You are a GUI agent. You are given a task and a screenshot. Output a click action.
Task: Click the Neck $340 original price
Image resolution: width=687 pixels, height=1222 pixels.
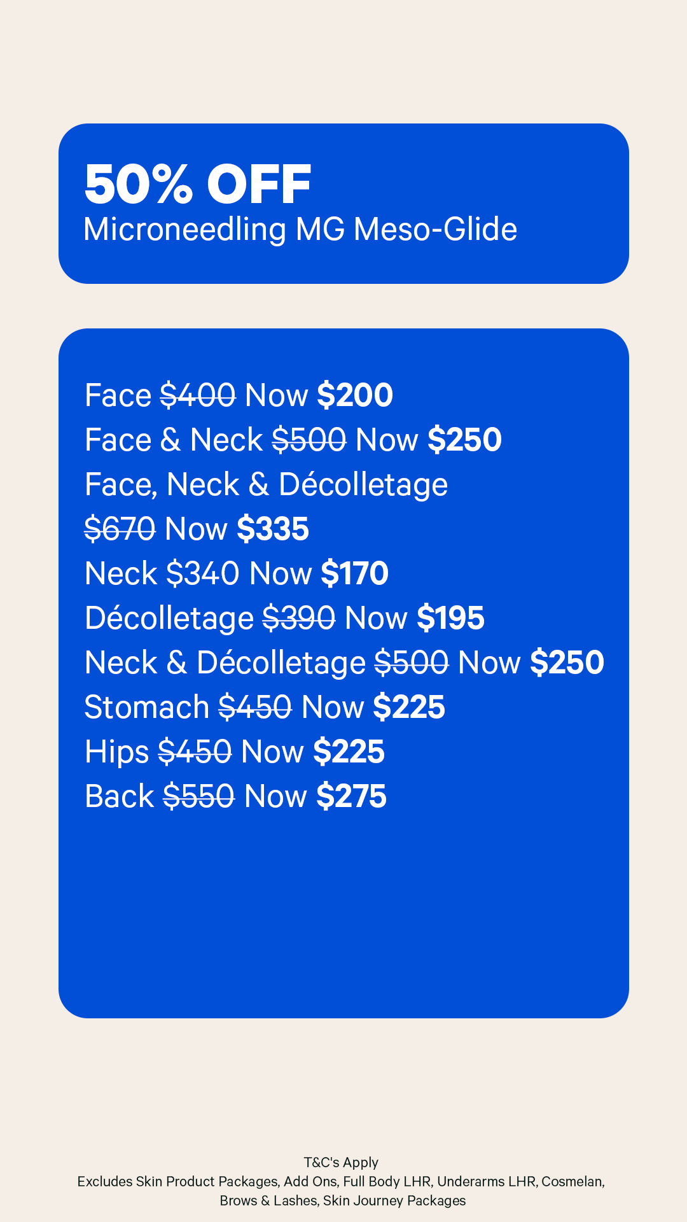coord(202,573)
